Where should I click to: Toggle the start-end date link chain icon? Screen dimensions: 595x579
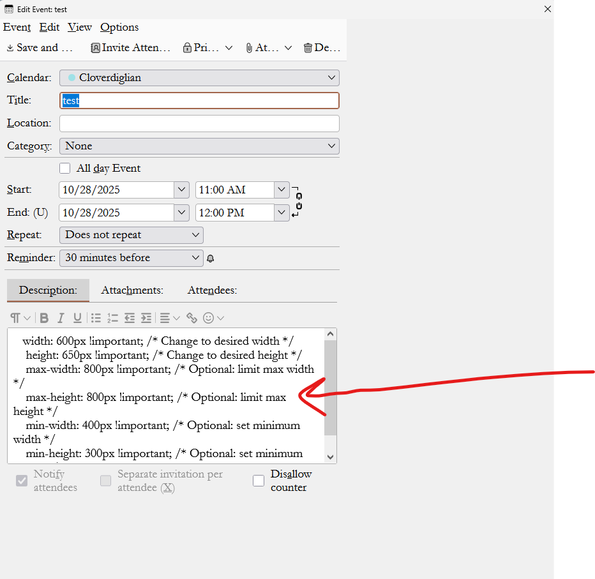point(299,201)
